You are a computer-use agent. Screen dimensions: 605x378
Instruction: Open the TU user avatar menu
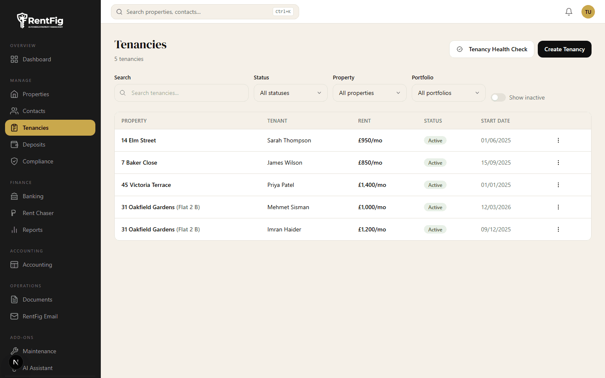tap(588, 12)
